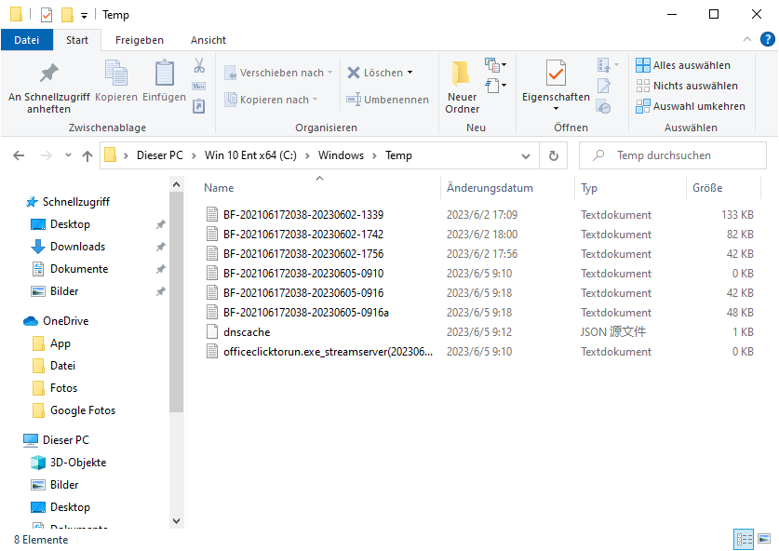Switch to details view icon

(744, 539)
